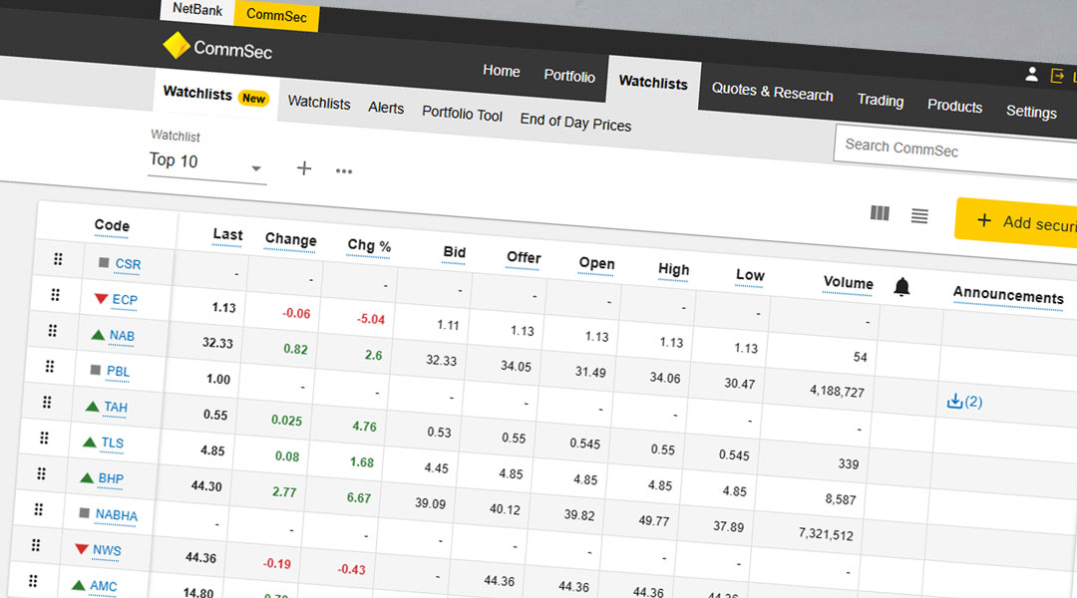
Task: Sort by the Announcements column header
Action: 1007,295
